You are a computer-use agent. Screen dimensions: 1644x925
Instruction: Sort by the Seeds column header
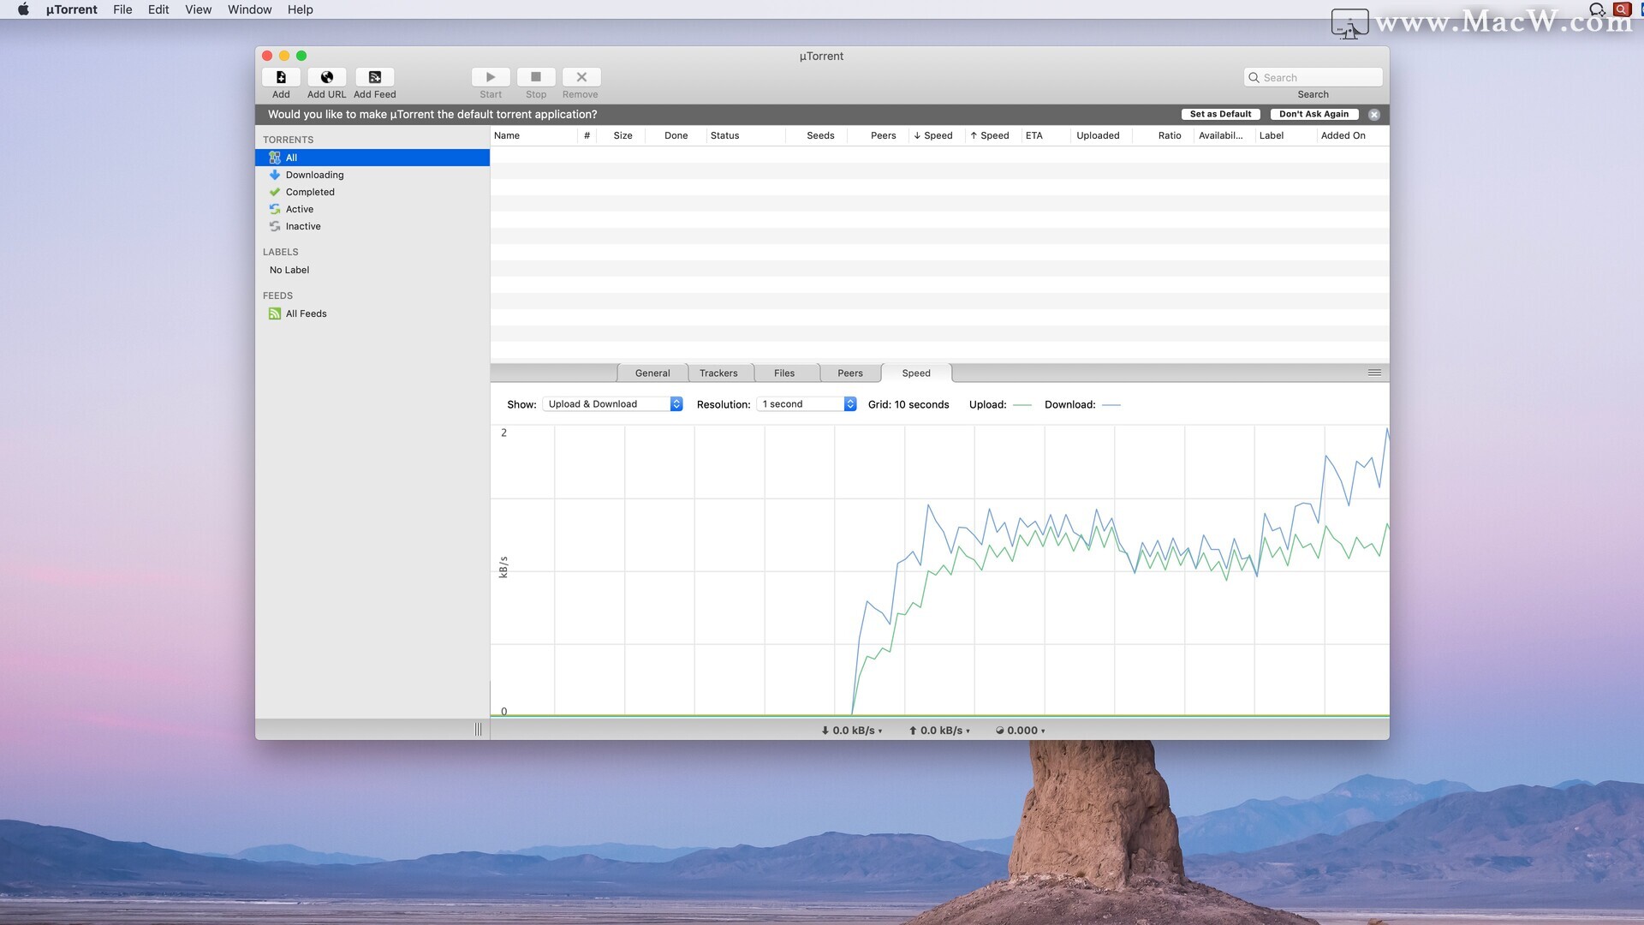817,135
